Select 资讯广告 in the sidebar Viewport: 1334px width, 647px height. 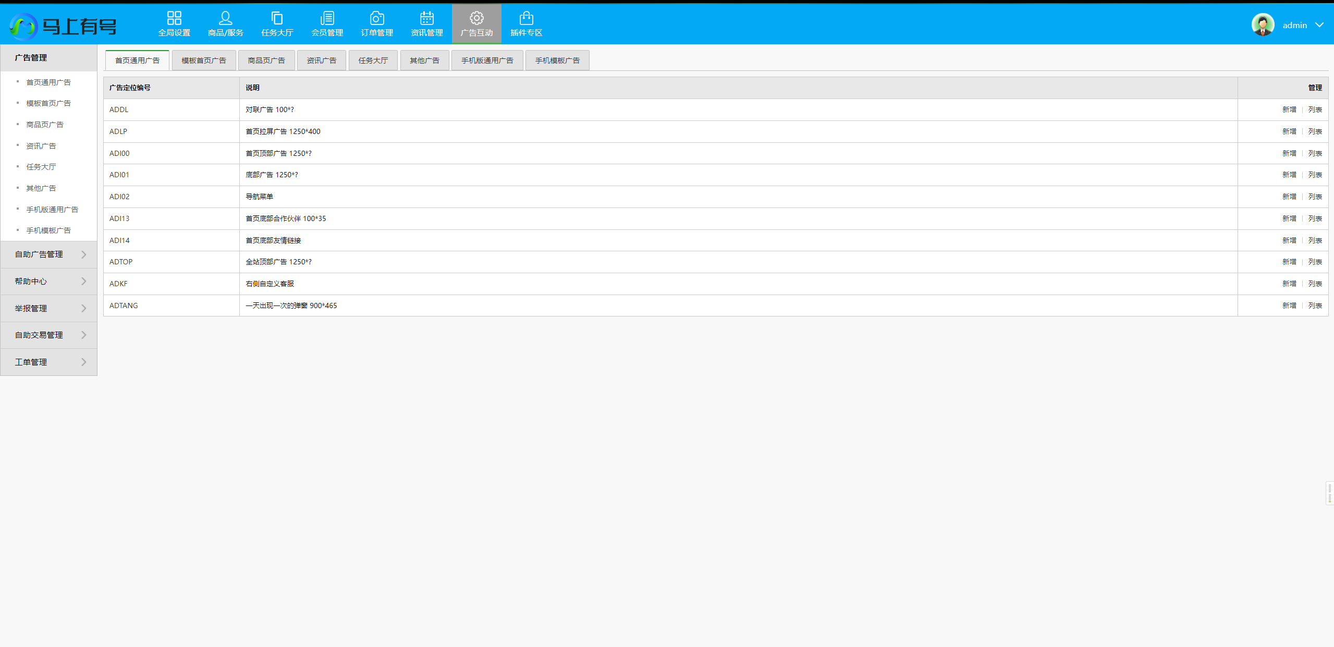pos(41,146)
